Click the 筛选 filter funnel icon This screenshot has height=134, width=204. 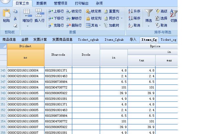[x=148, y=13]
